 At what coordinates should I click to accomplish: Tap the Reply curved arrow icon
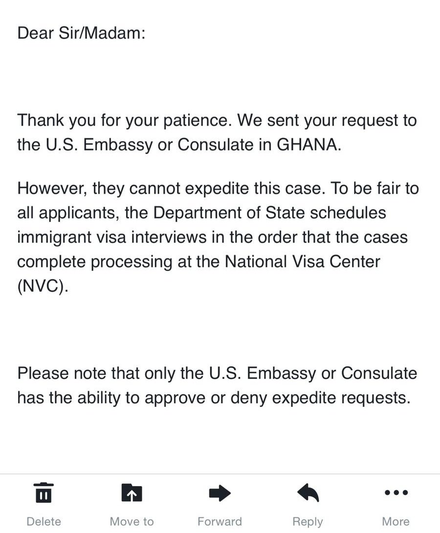tap(308, 492)
